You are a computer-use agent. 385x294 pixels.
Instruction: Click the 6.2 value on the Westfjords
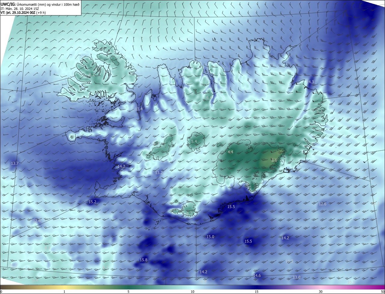92,75
